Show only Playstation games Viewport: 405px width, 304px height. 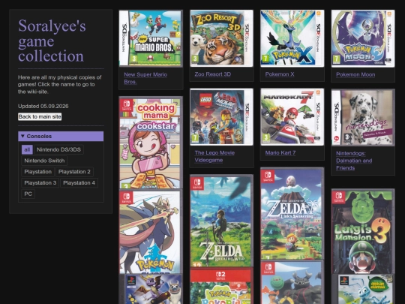pyautogui.click(x=38, y=172)
